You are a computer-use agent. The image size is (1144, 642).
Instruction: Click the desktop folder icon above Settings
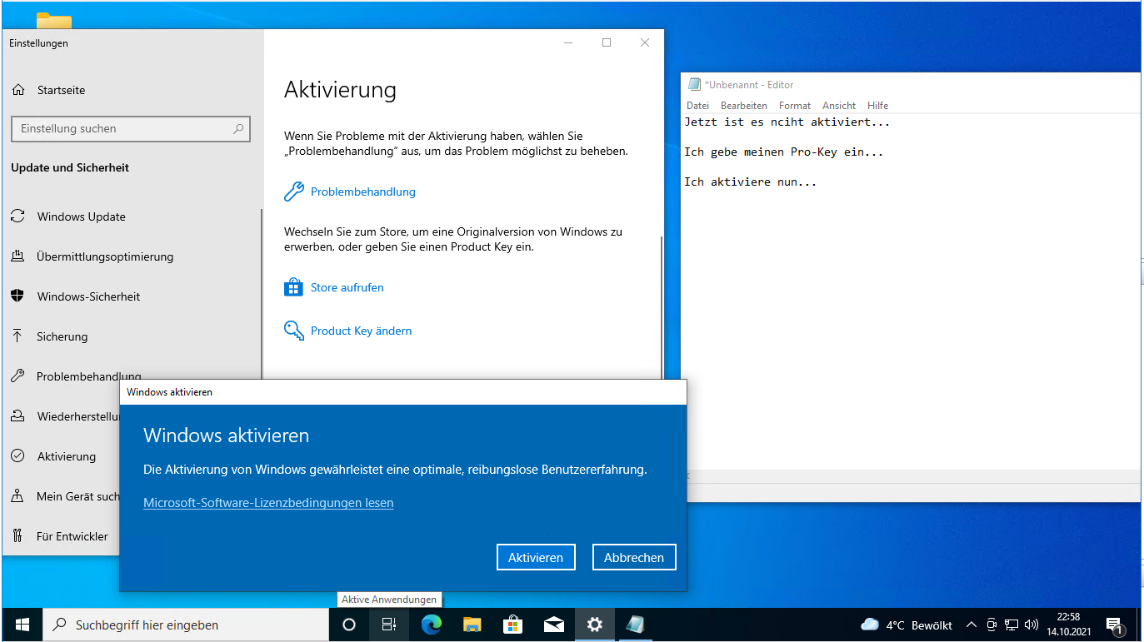point(54,21)
